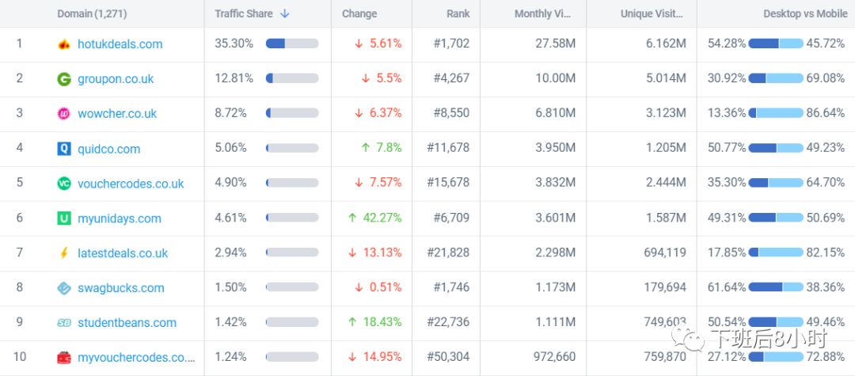Image resolution: width=855 pixels, height=376 pixels.
Task: Click wowcher desktop vs mobile bar
Action: (x=776, y=113)
